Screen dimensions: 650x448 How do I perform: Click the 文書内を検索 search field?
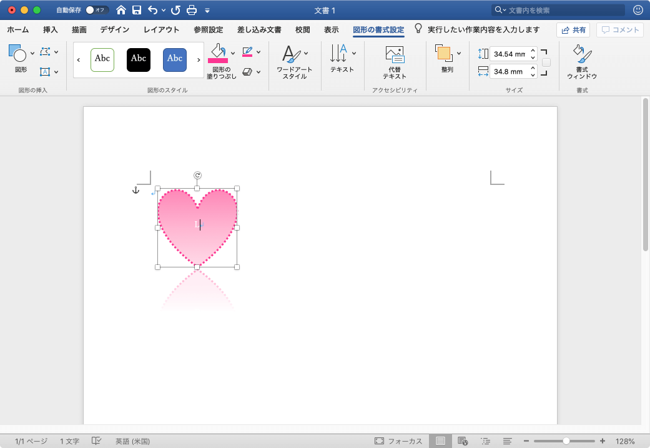pos(558,10)
